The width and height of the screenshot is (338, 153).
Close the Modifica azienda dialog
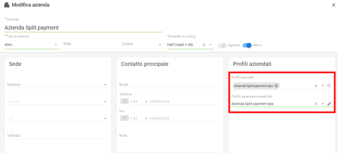pyautogui.click(x=333, y=5)
